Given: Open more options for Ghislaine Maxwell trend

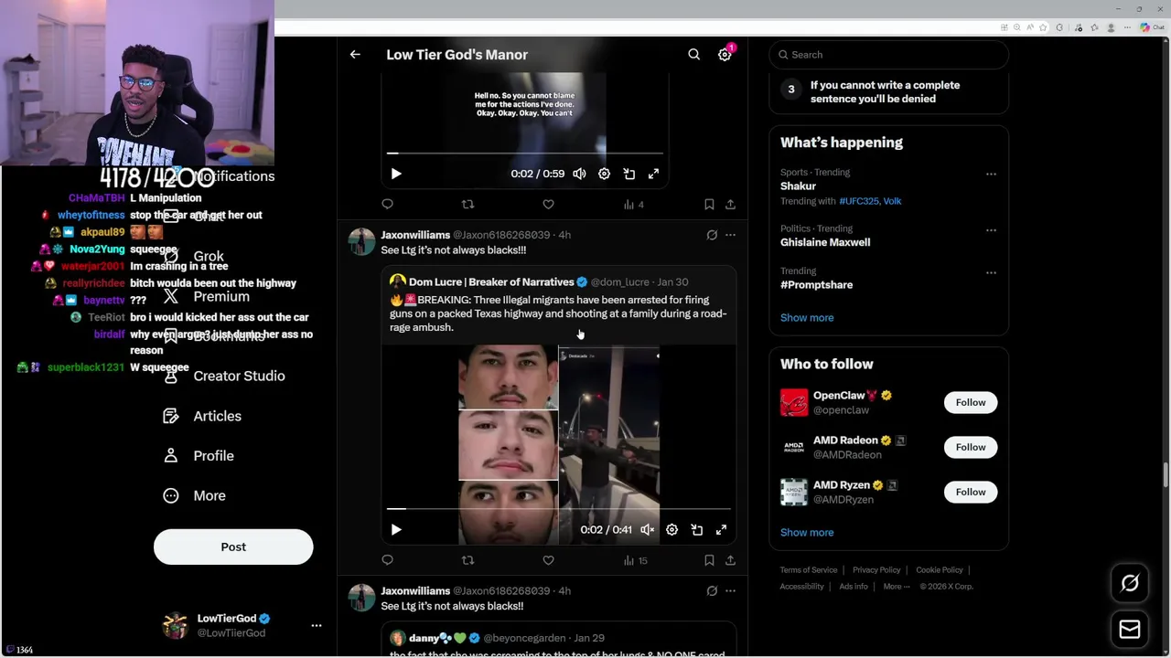Looking at the screenshot, I should [x=991, y=230].
